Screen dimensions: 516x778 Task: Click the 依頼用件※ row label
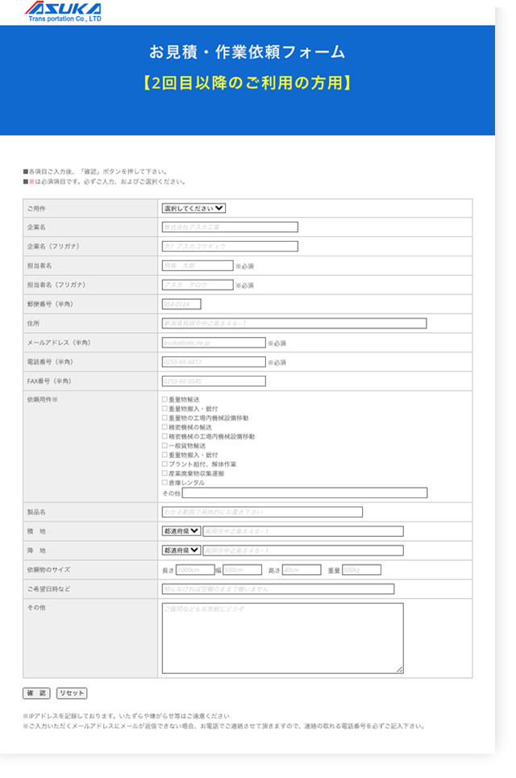pos(43,400)
